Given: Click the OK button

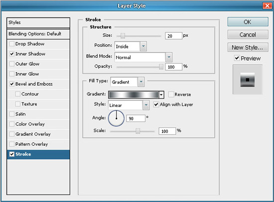Looking at the screenshot, I should click(x=248, y=22).
